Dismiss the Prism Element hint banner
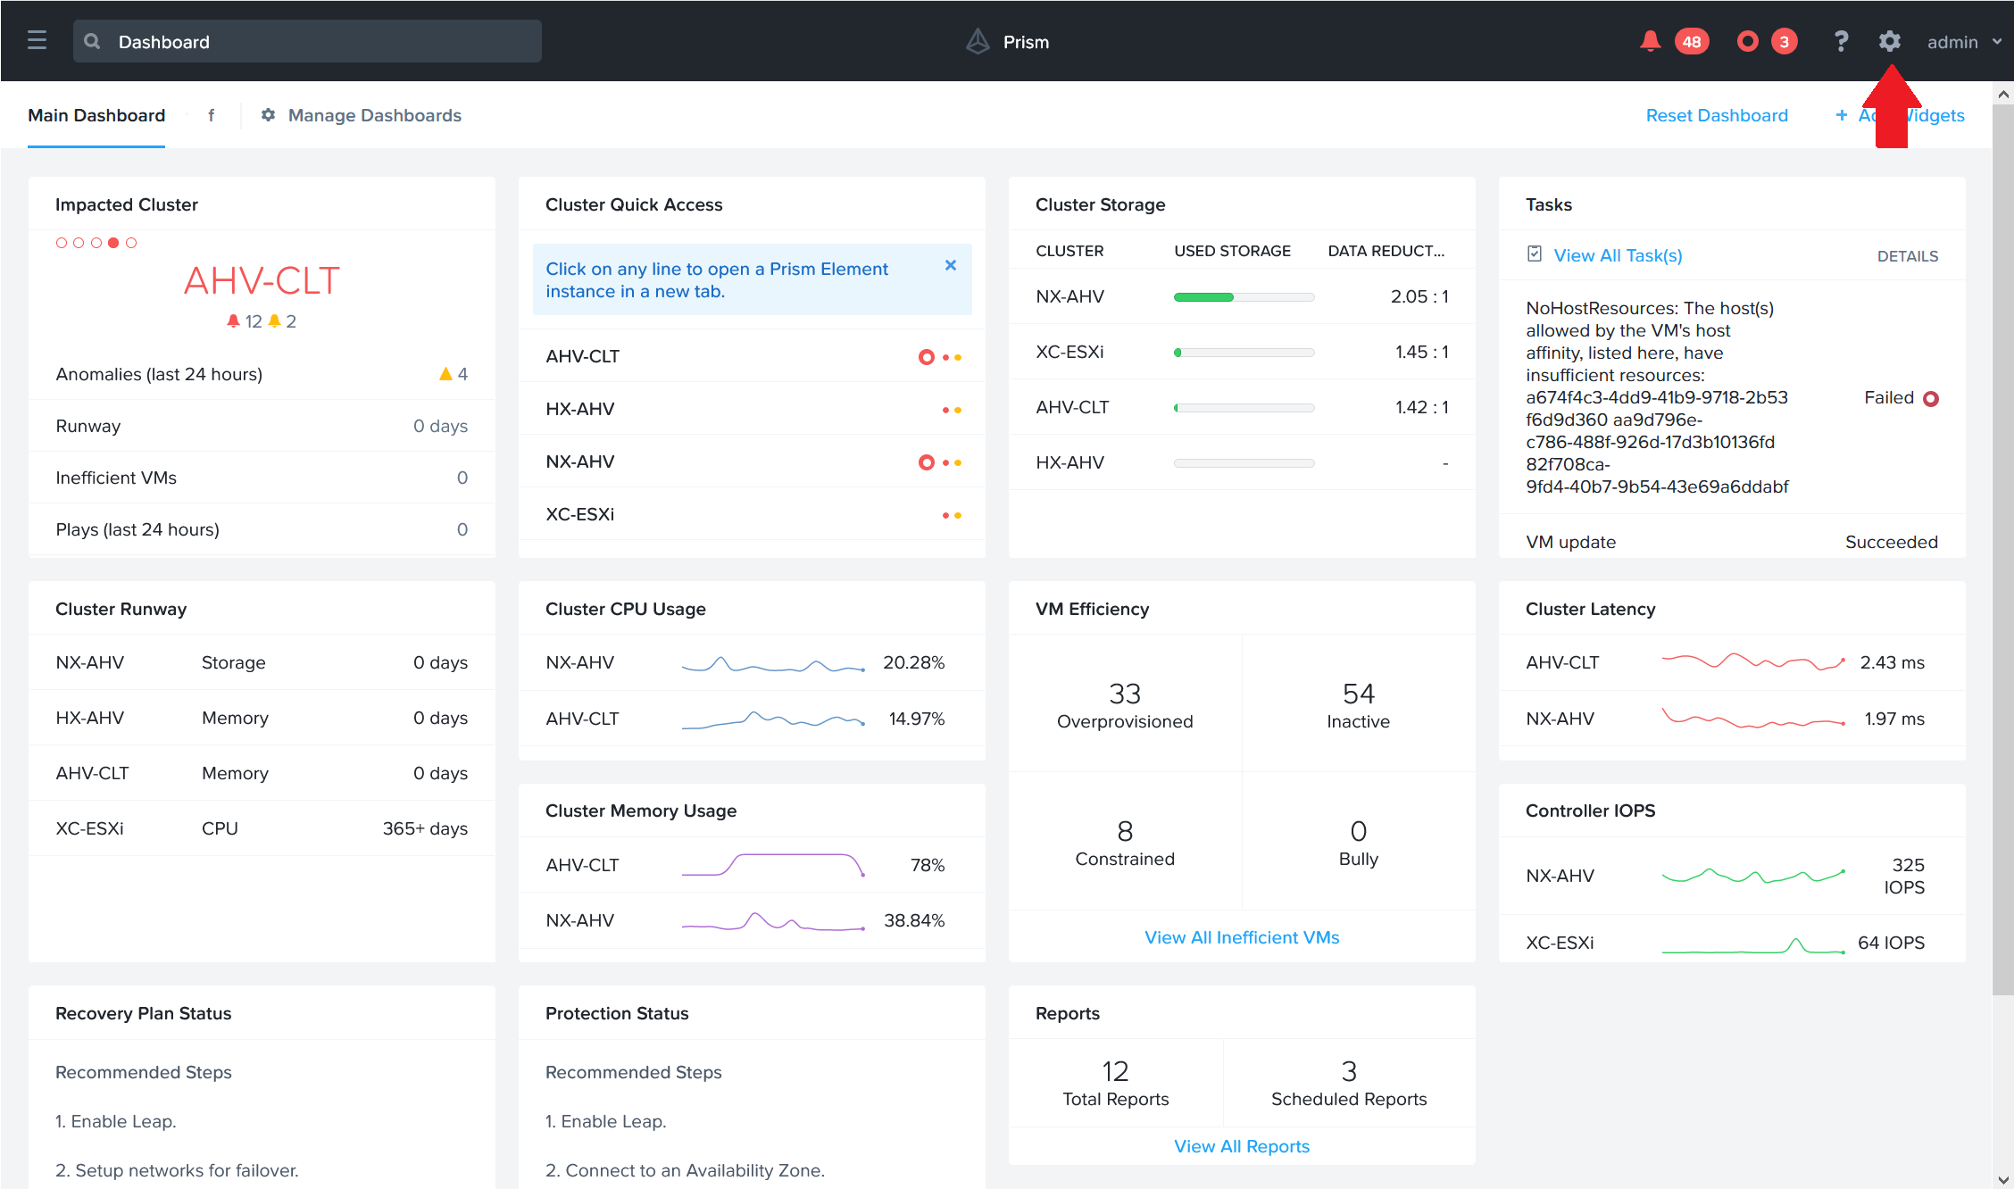Viewport: 2014px width, 1189px height. coord(951,265)
